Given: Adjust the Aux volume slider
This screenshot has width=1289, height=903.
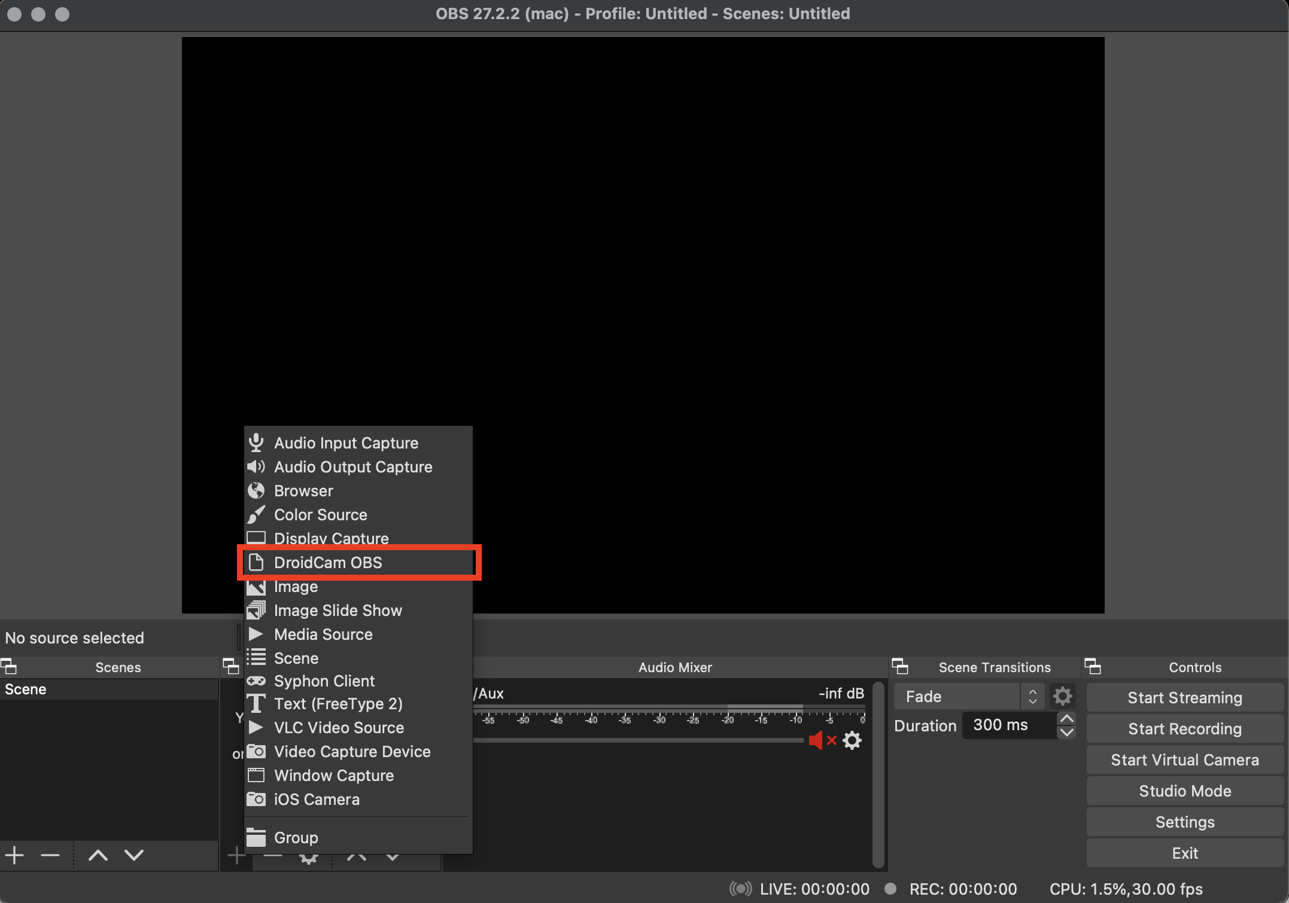Looking at the screenshot, I should [x=634, y=740].
